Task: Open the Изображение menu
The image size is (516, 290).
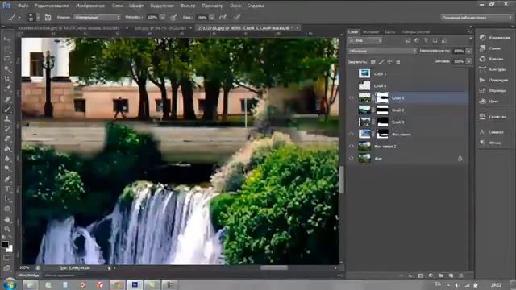Action: (x=90, y=6)
